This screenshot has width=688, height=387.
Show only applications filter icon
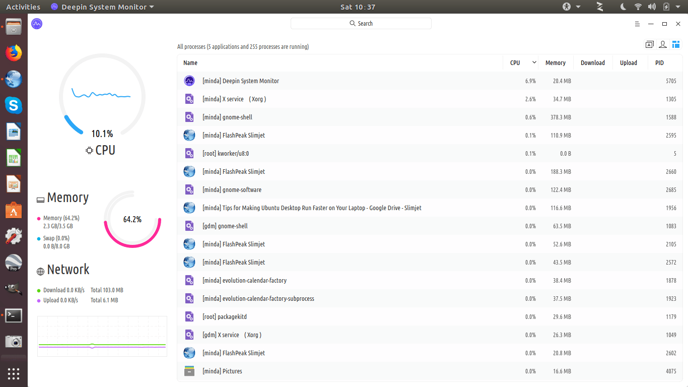(650, 45)
